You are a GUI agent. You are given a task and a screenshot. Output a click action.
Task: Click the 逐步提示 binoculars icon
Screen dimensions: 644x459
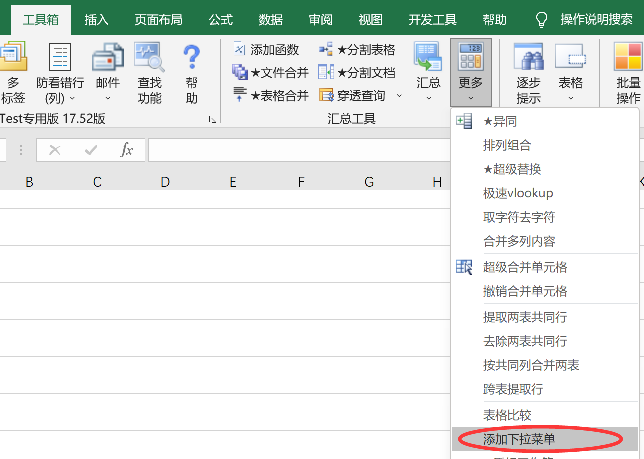(x=528, y=57)
